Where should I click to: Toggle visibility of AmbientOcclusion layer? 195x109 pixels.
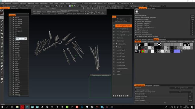click(114, 68)
